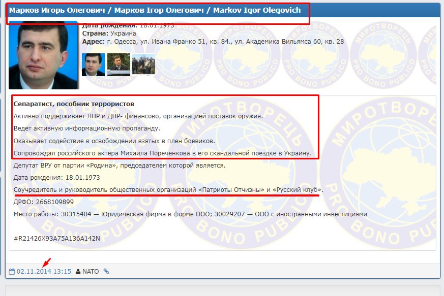Click the calendar icon beside the date
Image resolution: width=444 pixels, height=296 pixels.
[12, 272]
